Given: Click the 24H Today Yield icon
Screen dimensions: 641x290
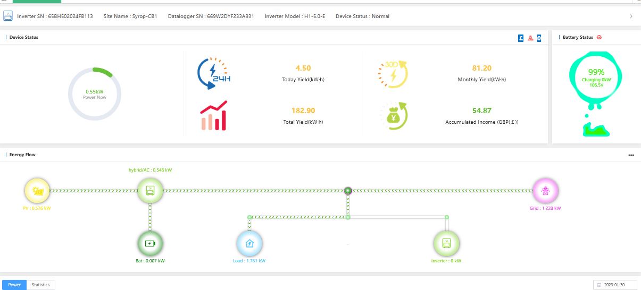Looking at the screenshot, I should (214, 73).
